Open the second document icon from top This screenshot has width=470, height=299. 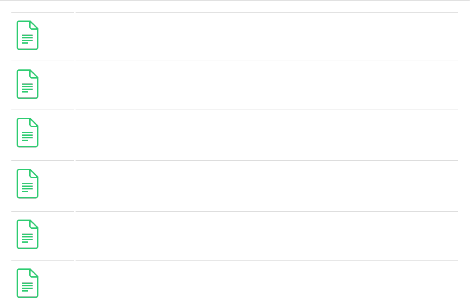click(28, 84)
